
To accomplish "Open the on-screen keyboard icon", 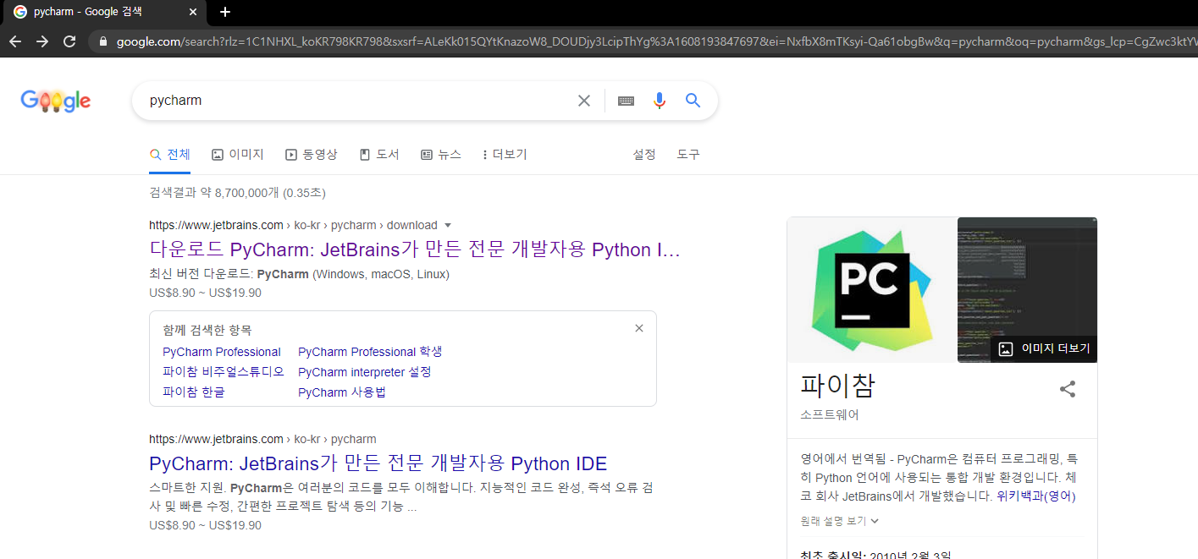I will [x=626, y=101].
